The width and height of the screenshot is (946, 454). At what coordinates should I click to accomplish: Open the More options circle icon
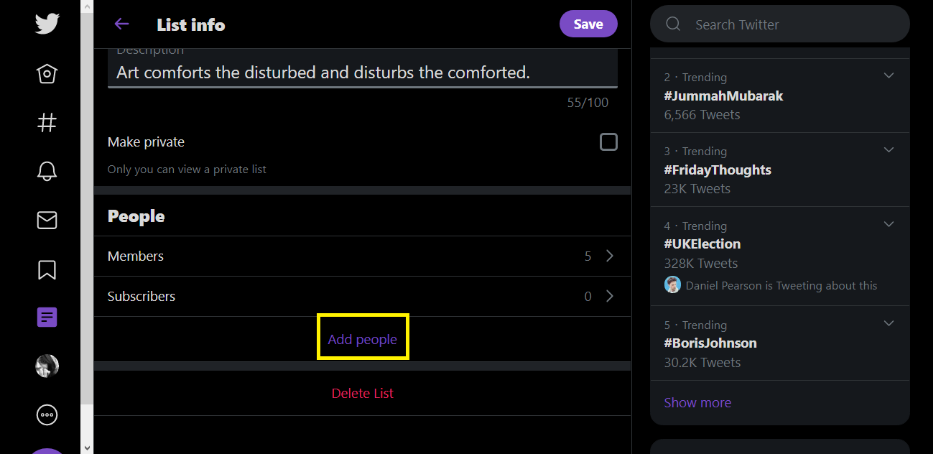coord(47,414)
